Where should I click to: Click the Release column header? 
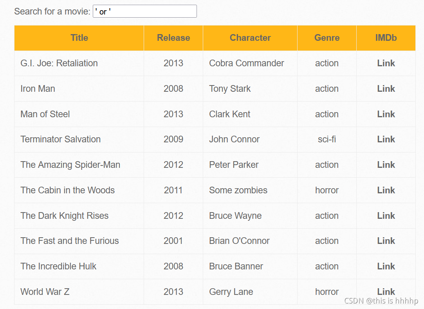[x=173, y=38]
